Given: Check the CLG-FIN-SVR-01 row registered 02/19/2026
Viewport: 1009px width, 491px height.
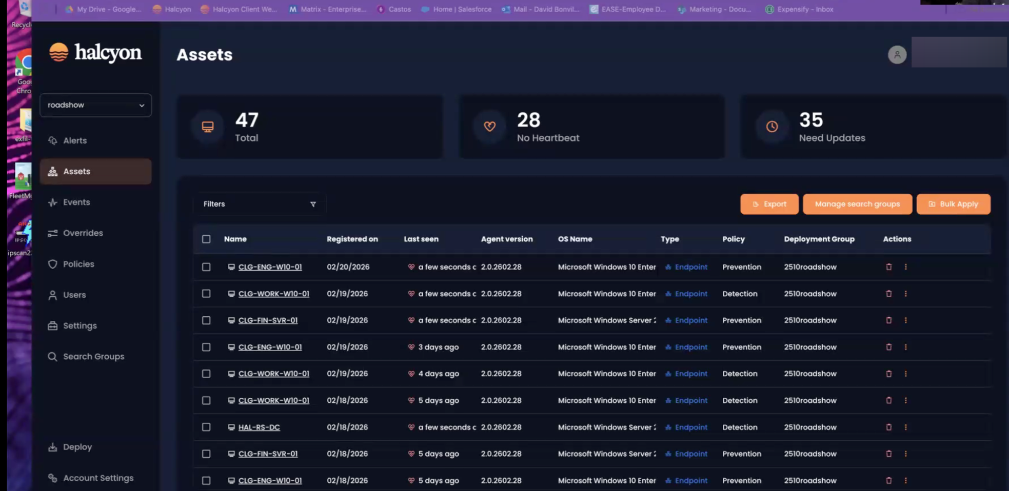Looking at the screenshot, I should pos(206,320).
